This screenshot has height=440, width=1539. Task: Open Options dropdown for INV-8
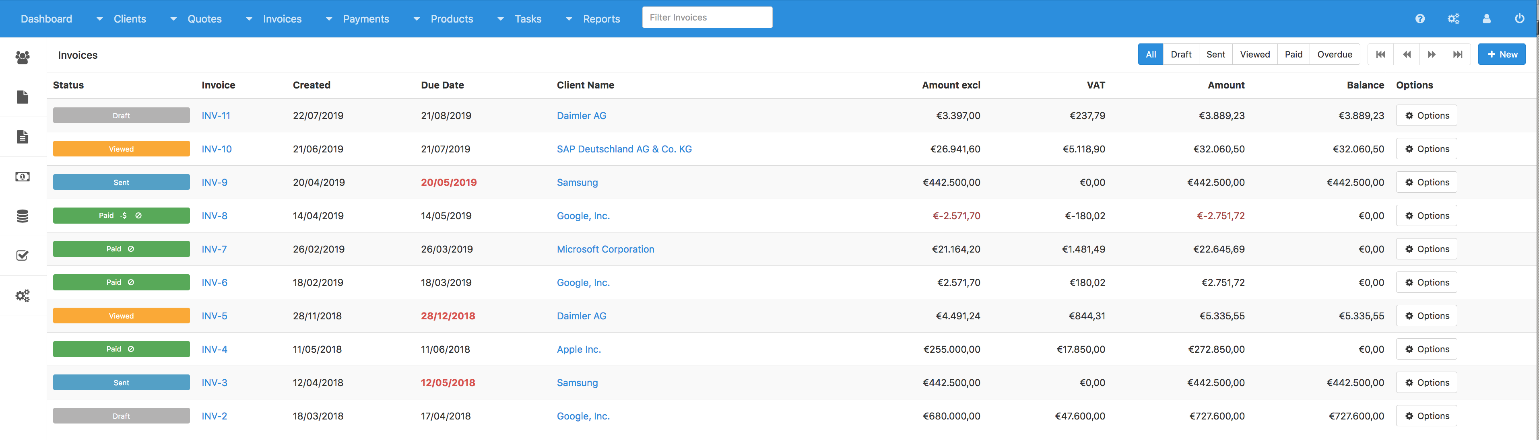(1426, 216)
